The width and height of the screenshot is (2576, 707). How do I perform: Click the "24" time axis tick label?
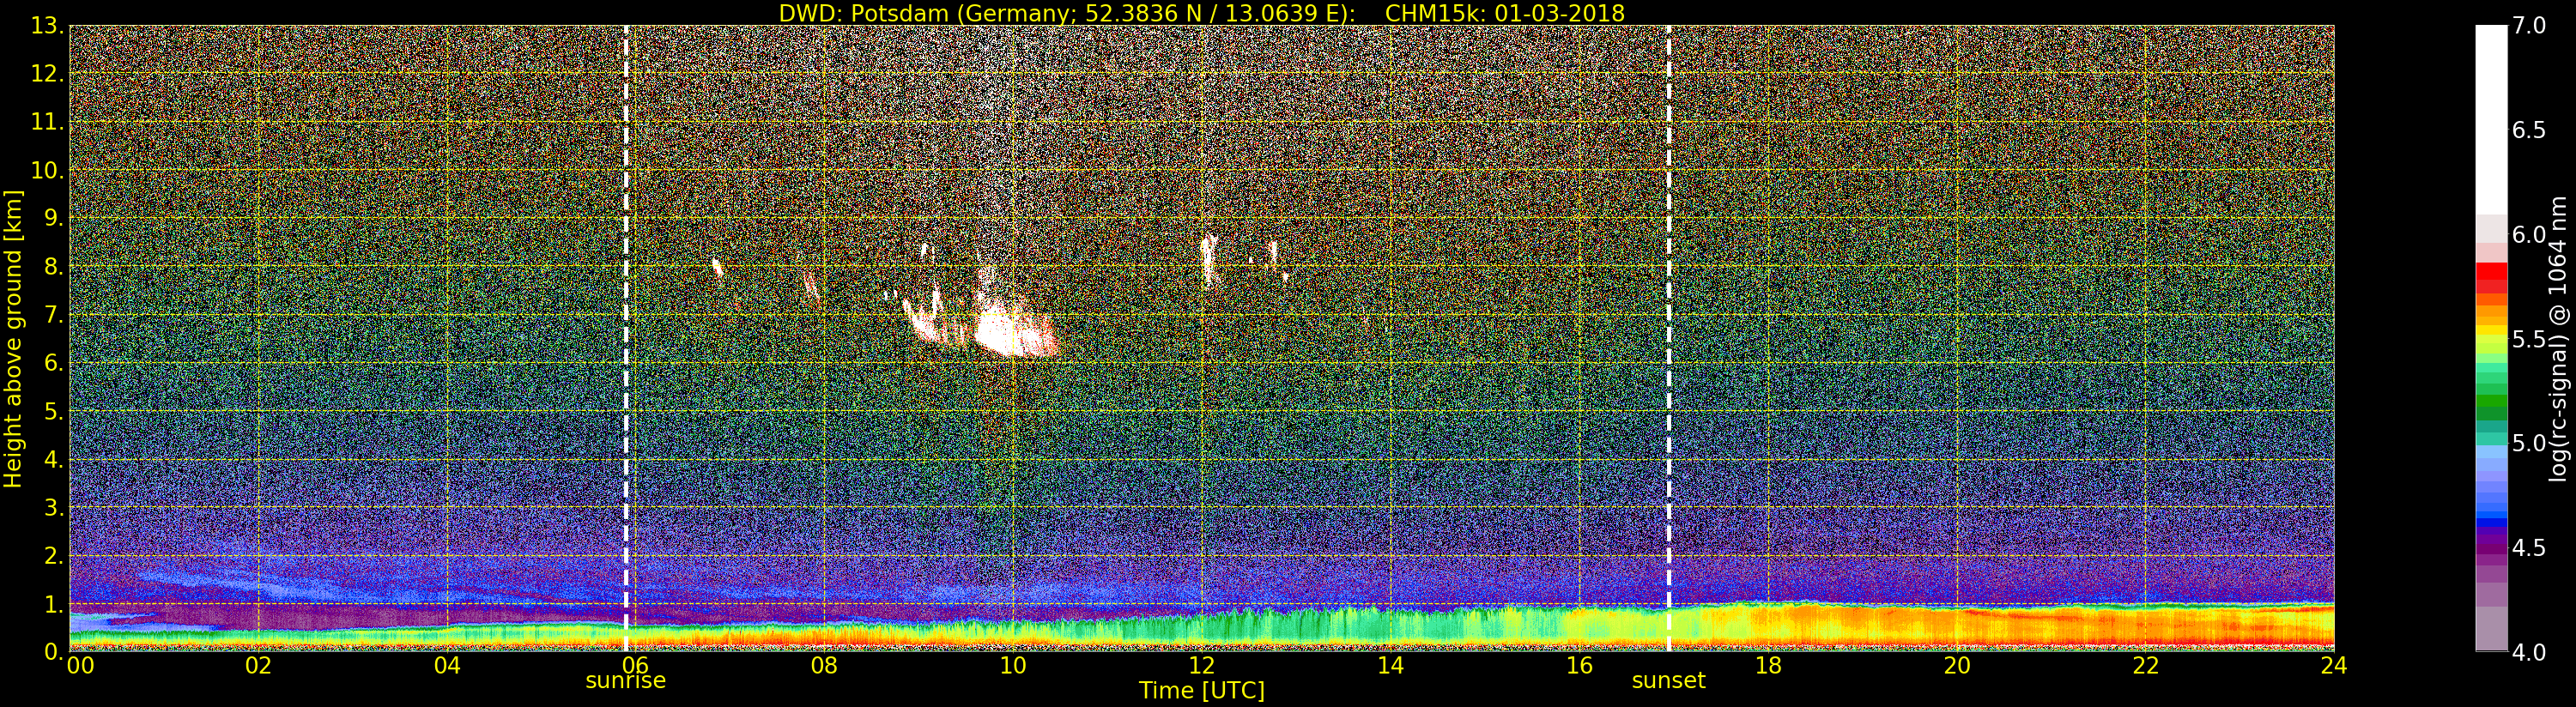[2334, 666]
